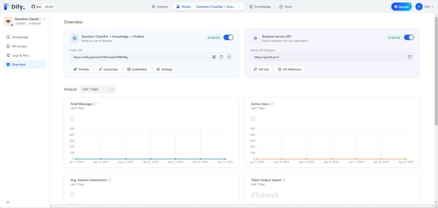The image size is (438, 208).
Task: Toggle the Backend service API switch
Action: click(x=409, y=37)
